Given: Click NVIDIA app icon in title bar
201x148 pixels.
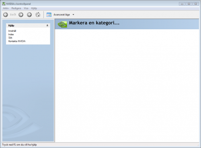Looking at the screenshot, I should point(4,4).
